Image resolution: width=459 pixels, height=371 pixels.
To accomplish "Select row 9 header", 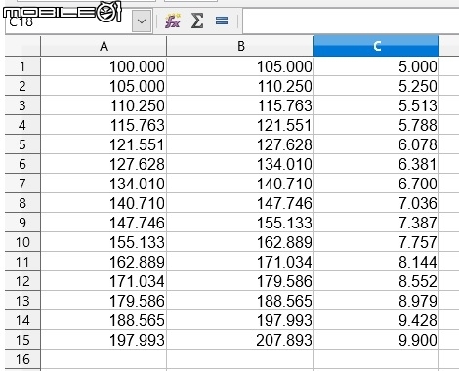I will pos(22,223).
